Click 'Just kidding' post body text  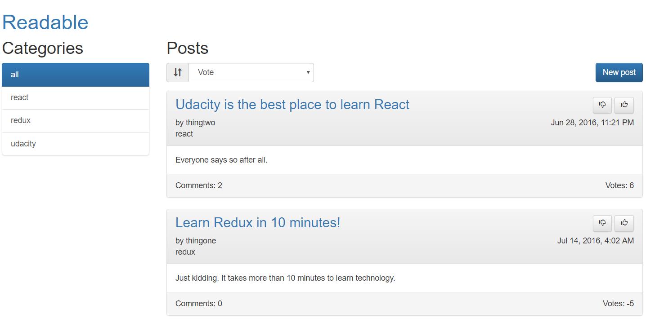pyautogui.click(x=285, y=278)
